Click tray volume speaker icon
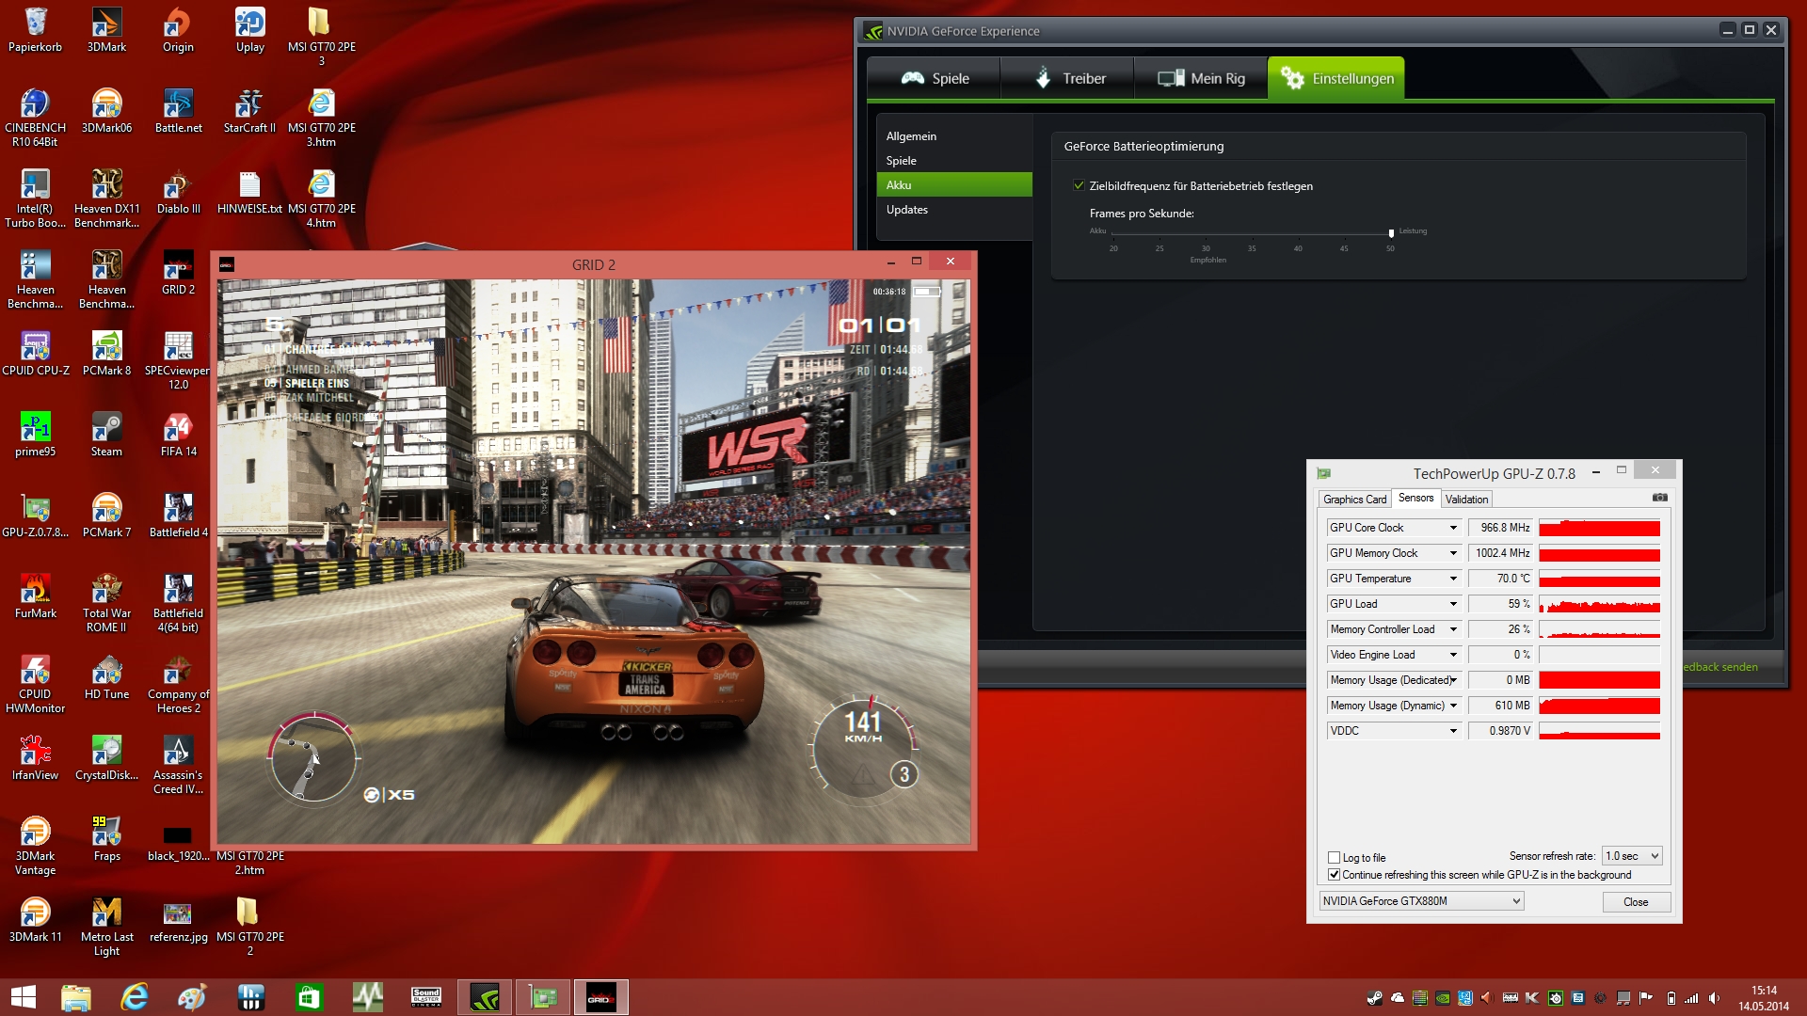The width and height of the screenshot is (1807, 1016). tap(1714, 998)
